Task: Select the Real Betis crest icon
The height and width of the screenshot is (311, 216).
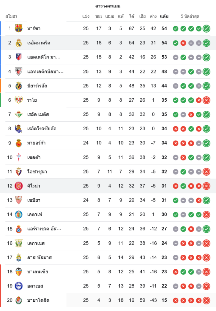Action: click(19, 114)
